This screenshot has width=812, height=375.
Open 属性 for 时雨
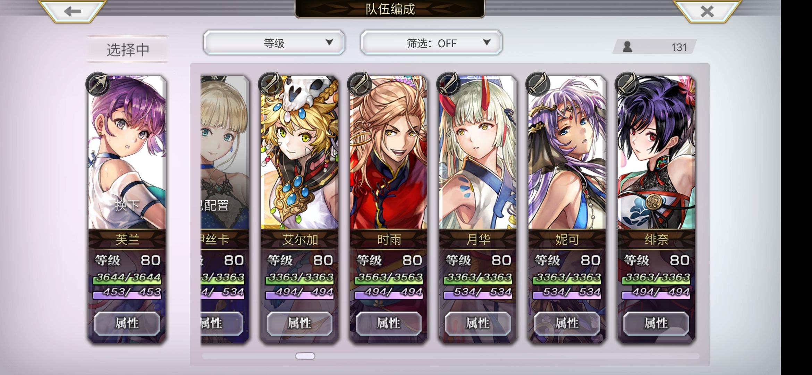(389, 323)
